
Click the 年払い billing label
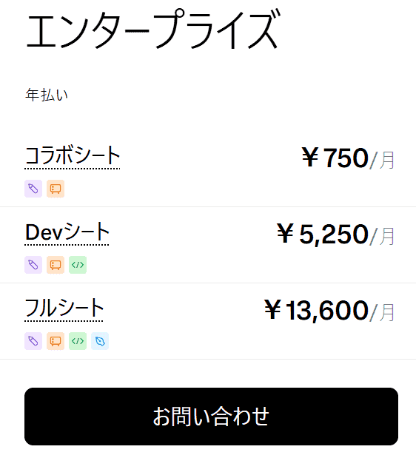click(x=47, y=95)
